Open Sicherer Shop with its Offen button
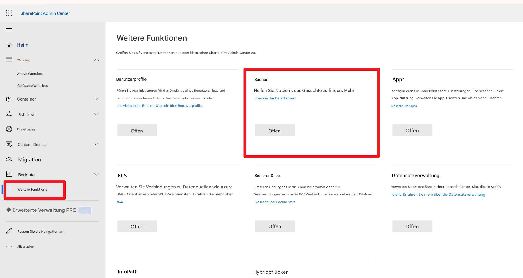 tap(275, 226)
